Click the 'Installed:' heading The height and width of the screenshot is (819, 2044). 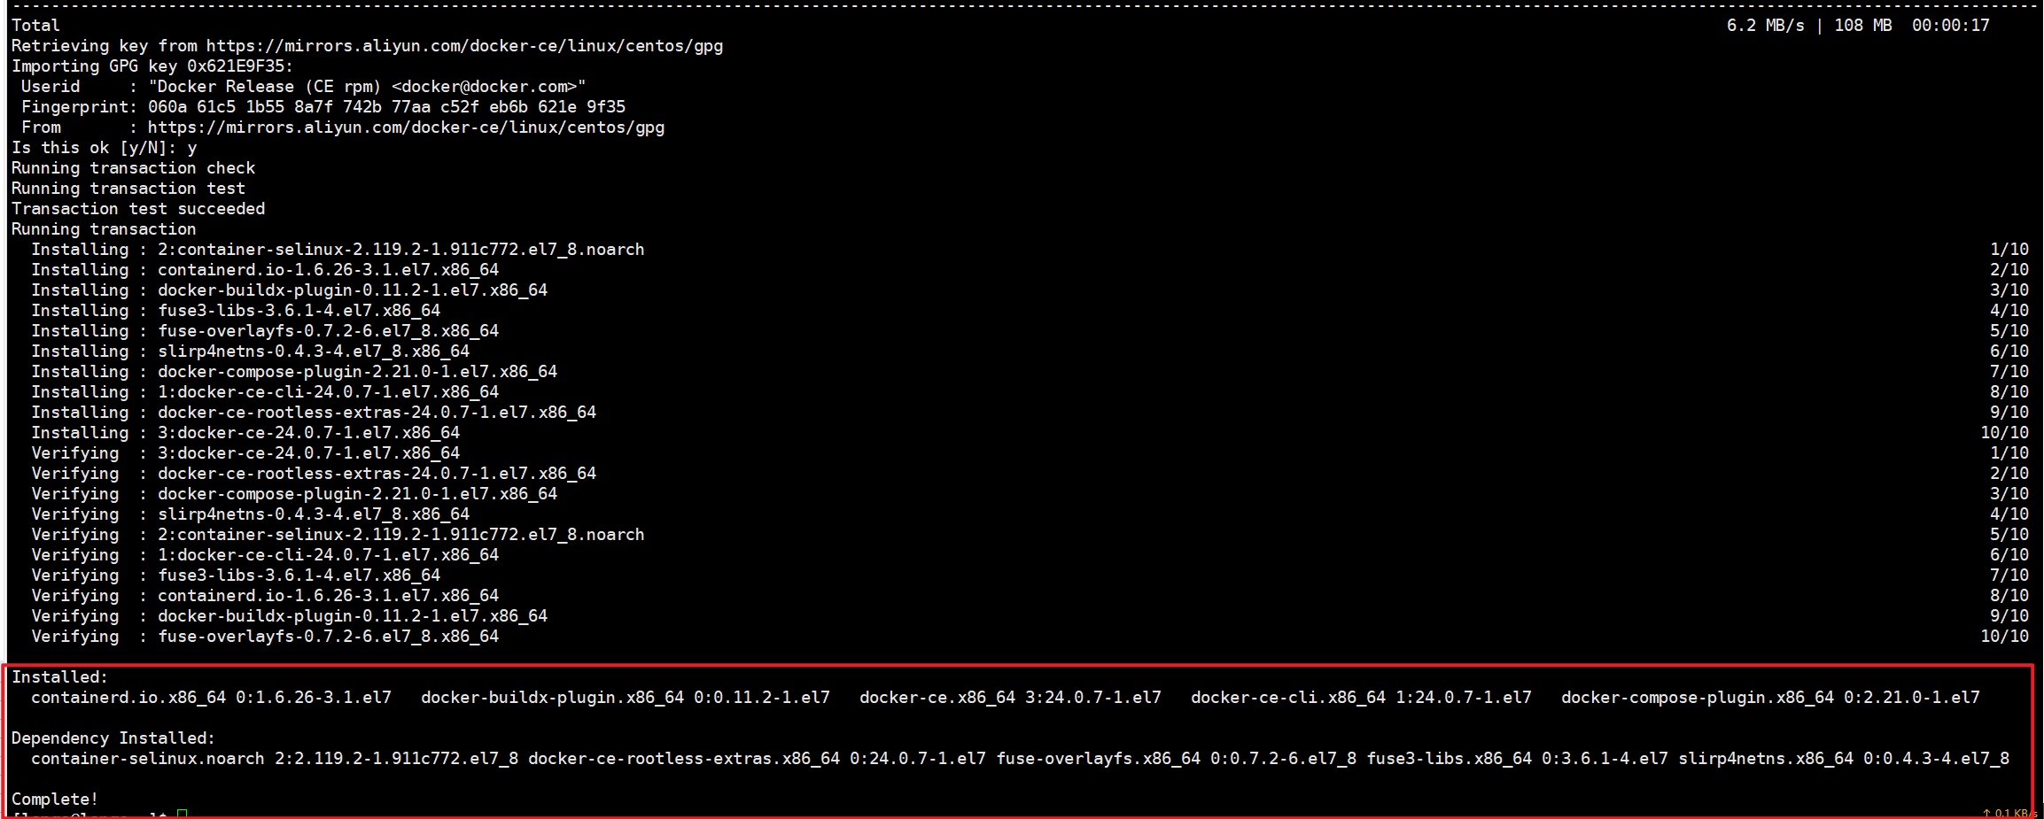[59, 677]
